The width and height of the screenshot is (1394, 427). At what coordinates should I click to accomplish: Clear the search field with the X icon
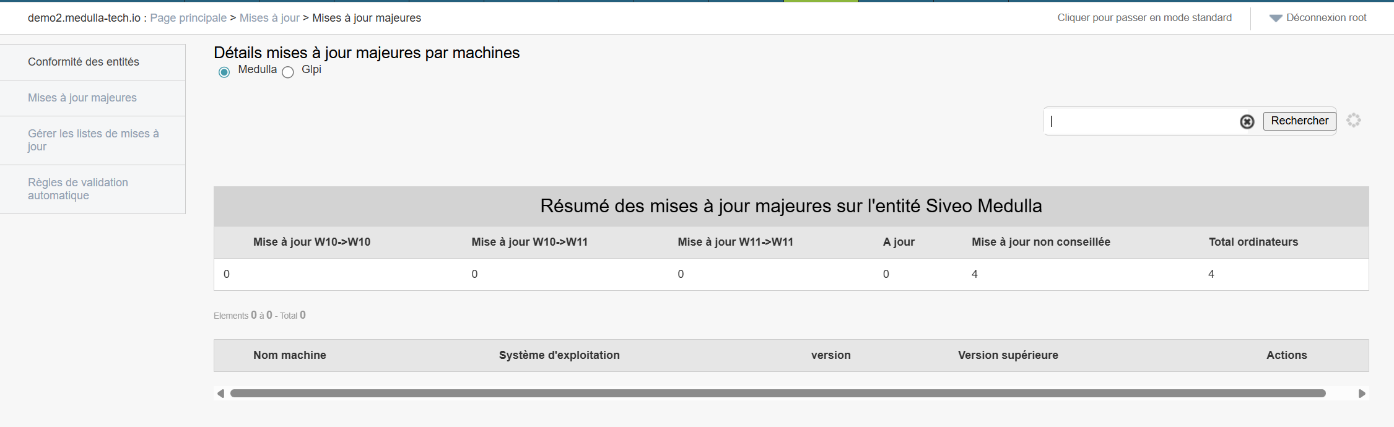click(x=1247, y=121)
